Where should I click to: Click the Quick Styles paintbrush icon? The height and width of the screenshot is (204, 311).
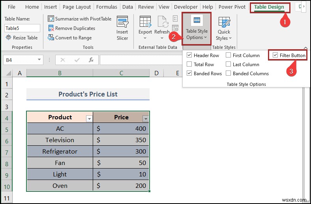click(224, 22)
